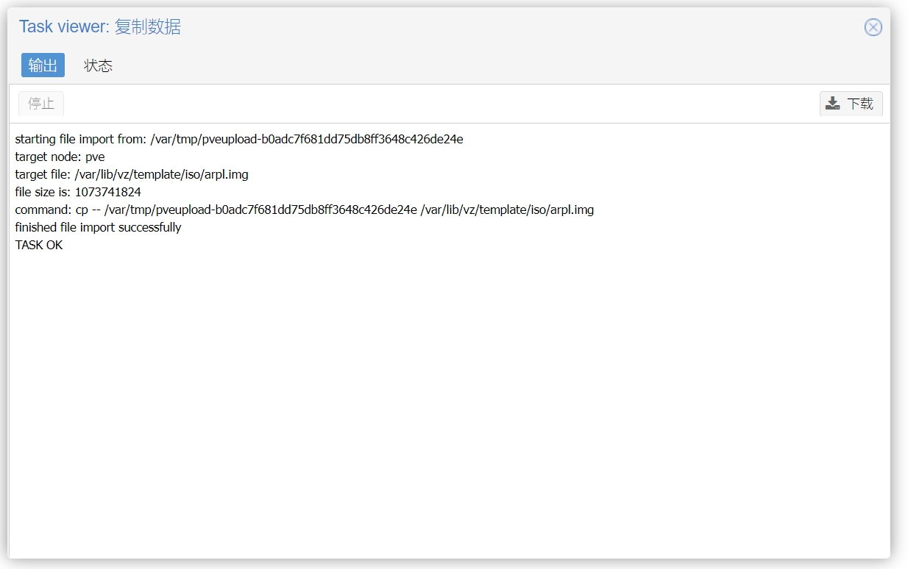The width and height of the screenshot is (908, 569).
Task: Select the 输出 tab
Action: coord(43,65)
